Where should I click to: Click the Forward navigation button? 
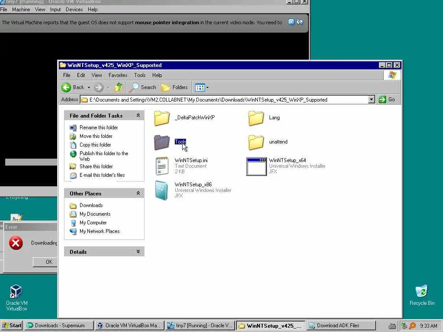[x=99, y=87]
